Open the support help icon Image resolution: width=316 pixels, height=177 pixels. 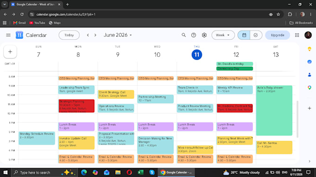click(x=193, y=35)
